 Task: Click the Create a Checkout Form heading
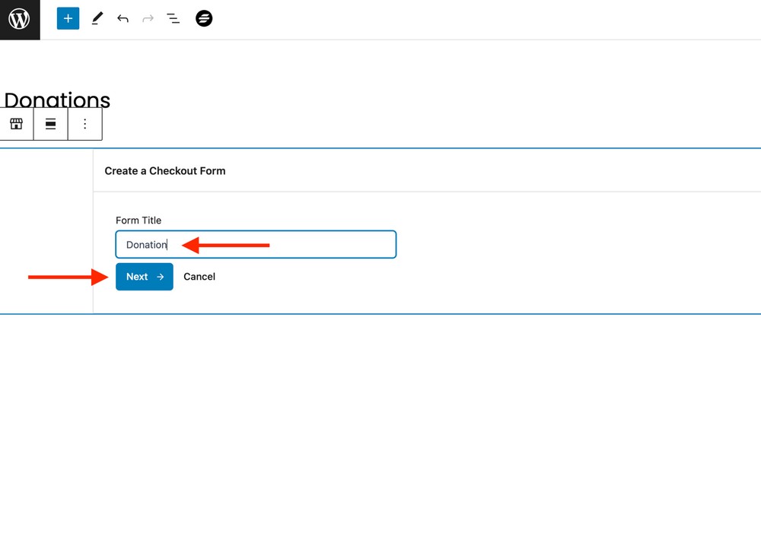(x=165, y=171)
